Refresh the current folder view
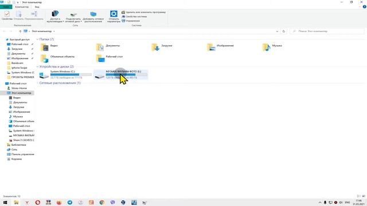Image resolution: width=367 pixels, height=206 pixels. coord(283,31)
